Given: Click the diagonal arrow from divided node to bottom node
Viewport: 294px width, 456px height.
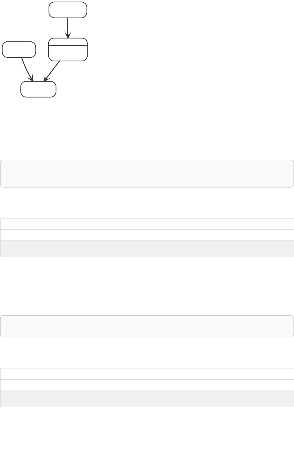Looking at the screenshot, I should [x=52, y=71].
